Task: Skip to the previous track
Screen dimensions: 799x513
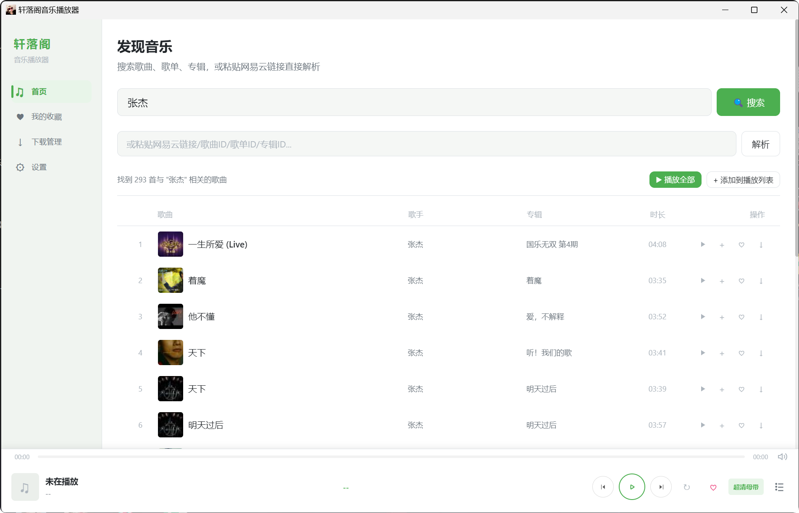Action: pyautogui.click(x=603, y=487)
